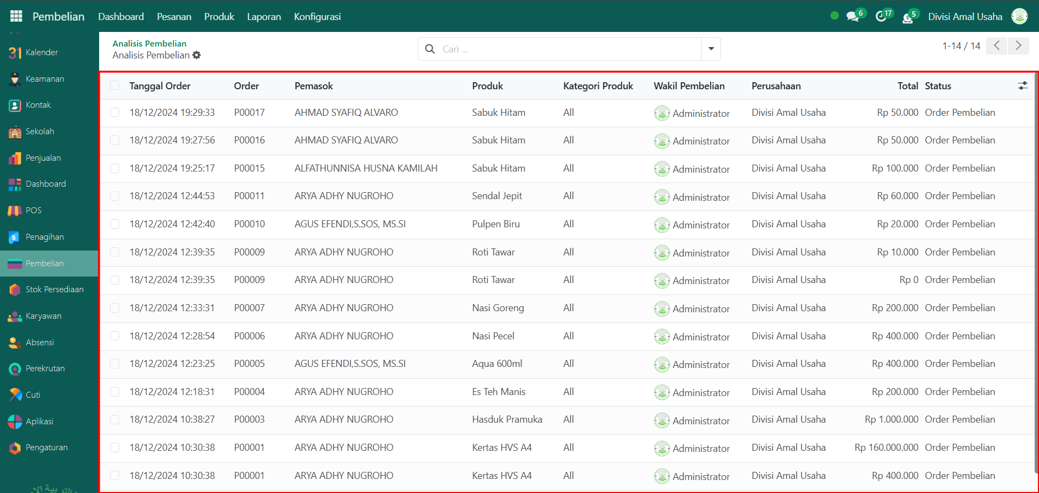Select the checkbox for order P00017

pyautogui.click(x=114, y=113)
